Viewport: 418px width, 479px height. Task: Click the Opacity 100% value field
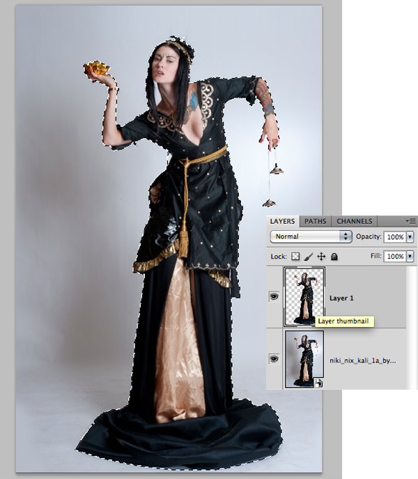pyautogui.click(x=395, y=237)
